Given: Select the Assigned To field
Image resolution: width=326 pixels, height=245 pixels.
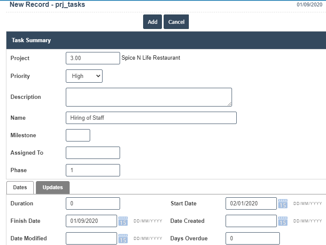Looking at the screenshot, I should coord(93,153).
